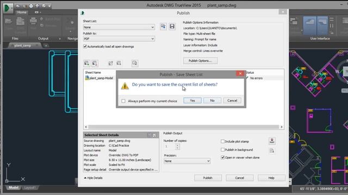Viewport: 348px width, 195px height.
Task: Toggle Automatically load all open drawings
Action: point(85,47)
